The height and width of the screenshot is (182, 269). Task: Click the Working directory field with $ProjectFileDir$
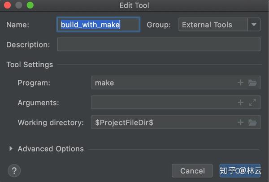point(164,122)
